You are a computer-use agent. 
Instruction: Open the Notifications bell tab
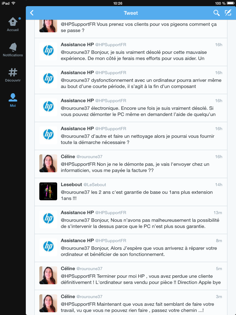tap(13, 50)
